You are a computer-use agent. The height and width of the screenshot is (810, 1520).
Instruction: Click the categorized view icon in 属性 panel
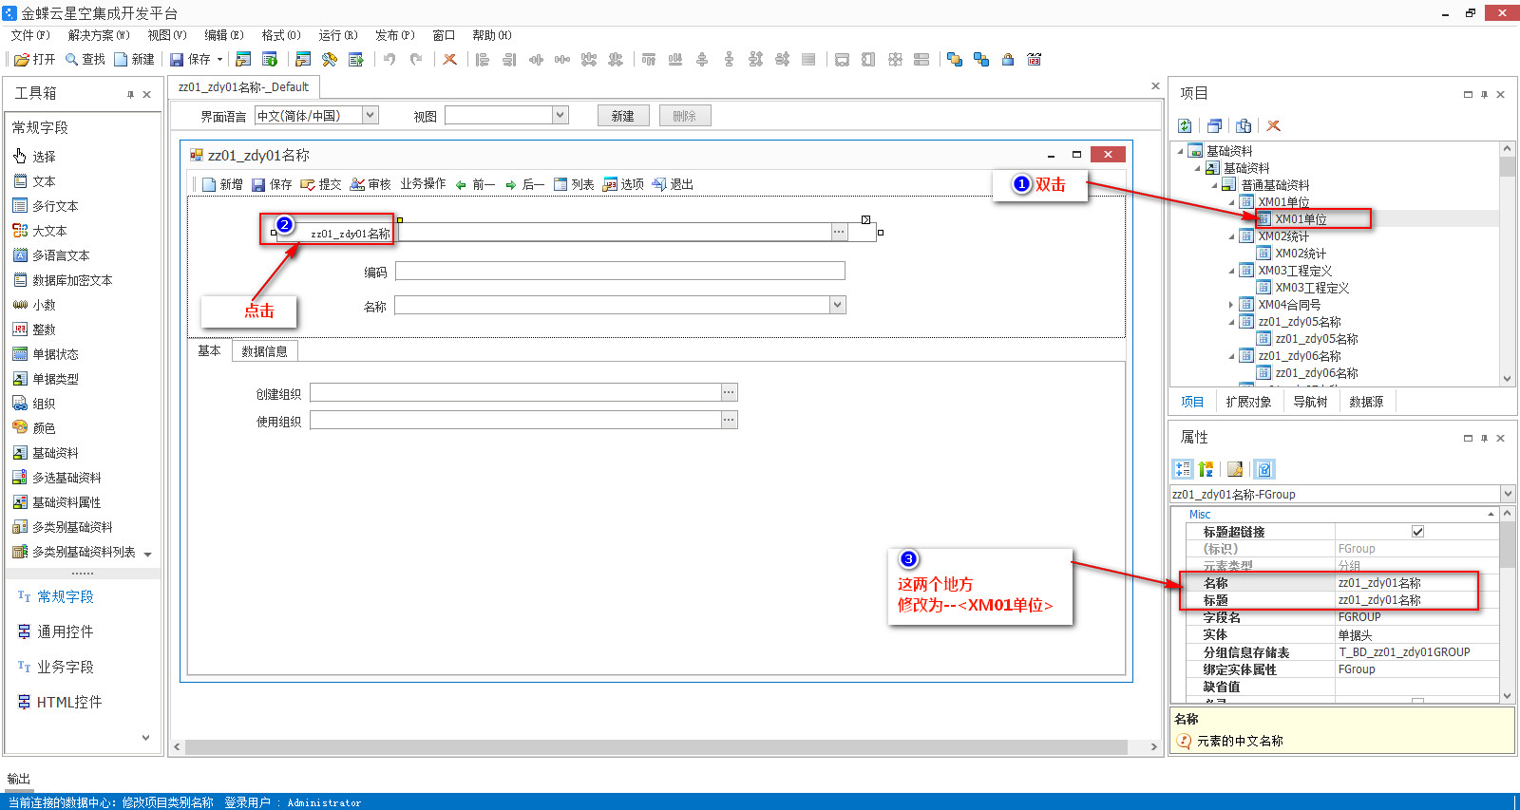point(1183,469)
